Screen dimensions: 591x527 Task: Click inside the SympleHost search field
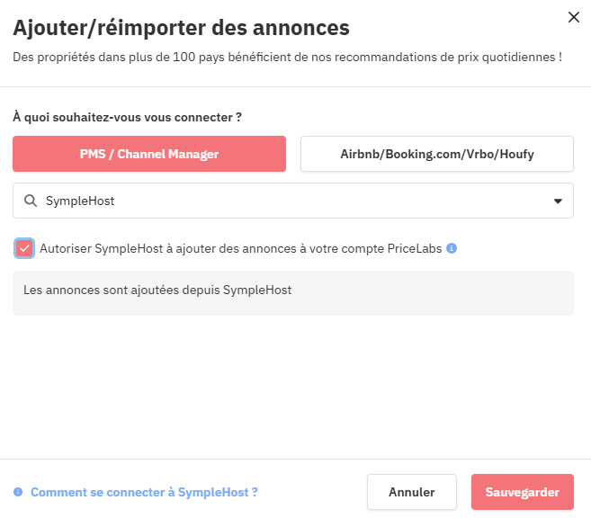(x=293, y=201)
